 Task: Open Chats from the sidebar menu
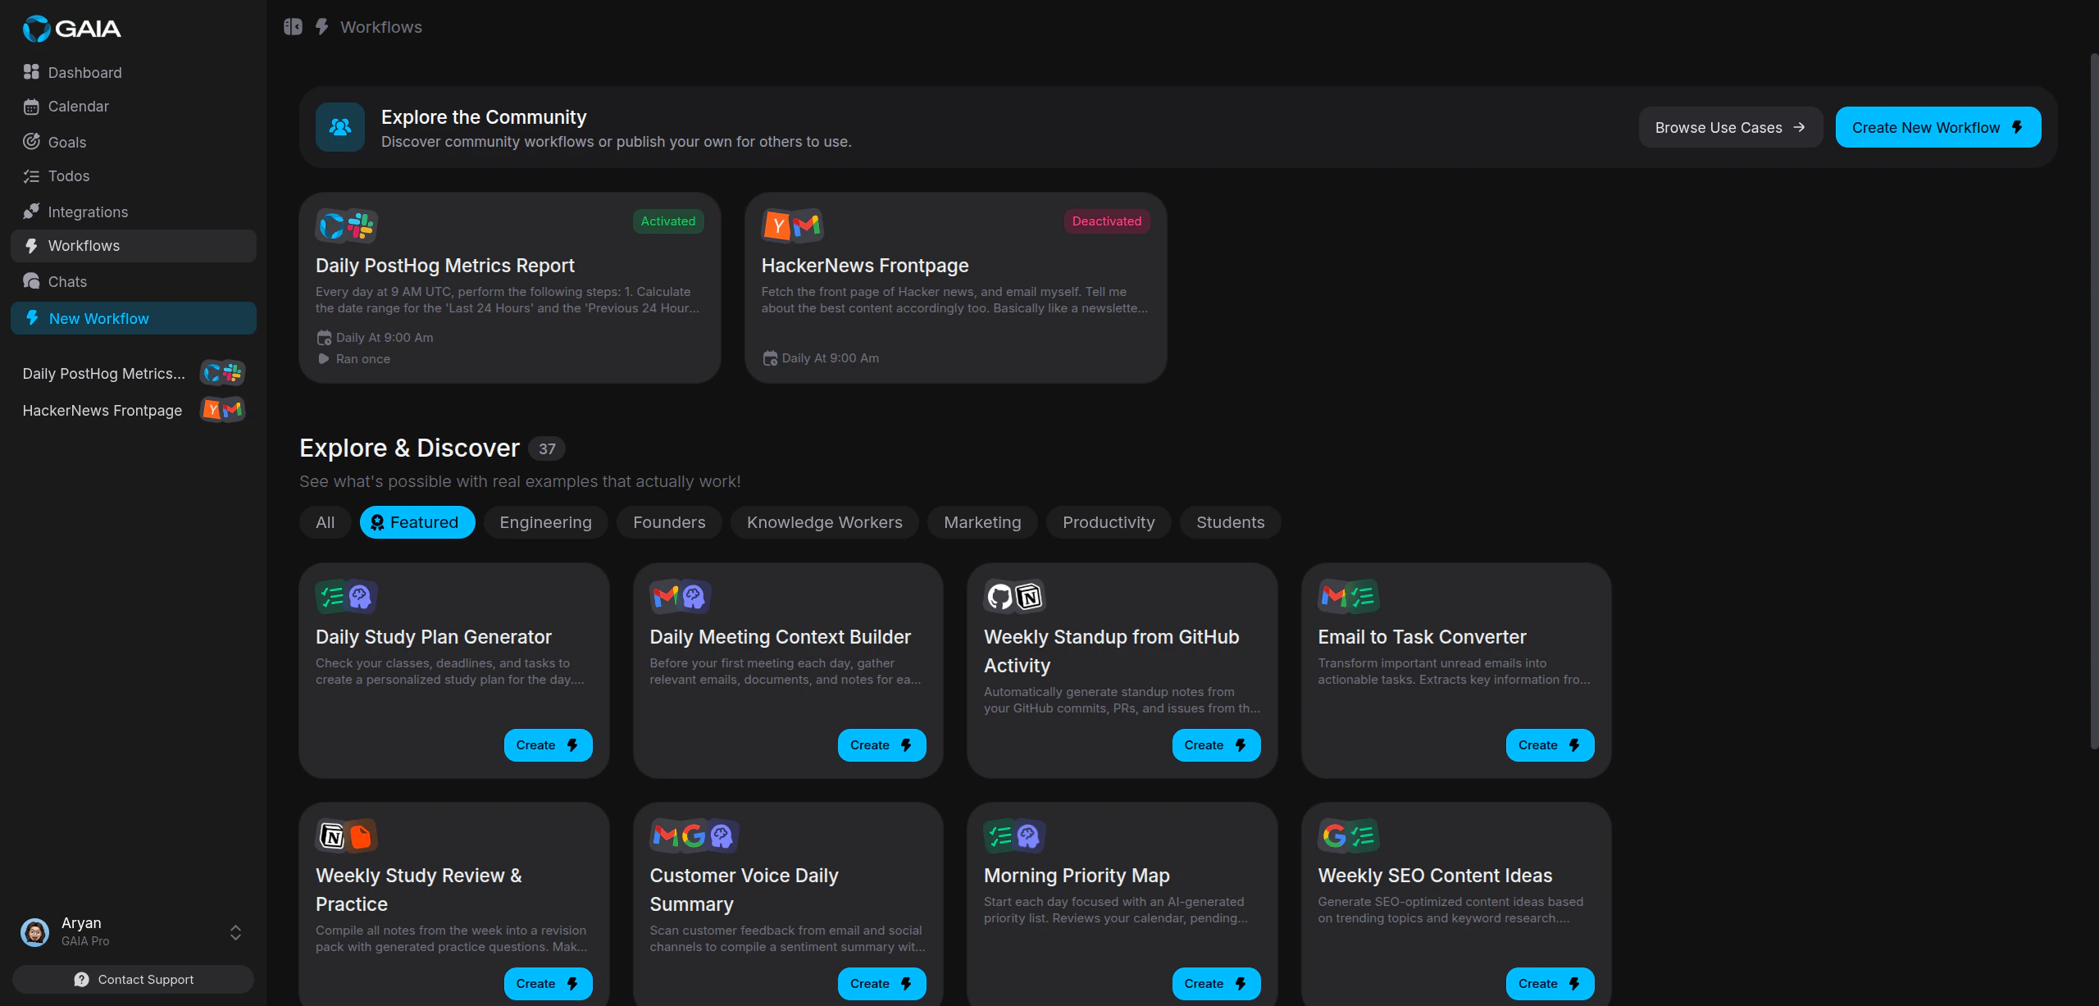(x=66, y=281)
